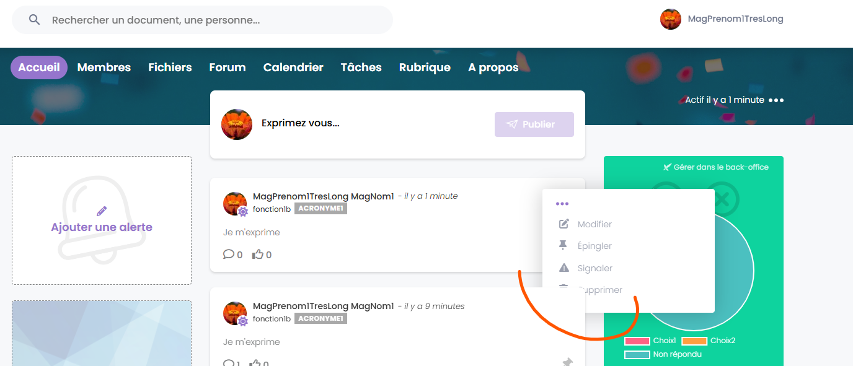Select Modifier from post menu
This screenshot has width=853, height=366.
[x=594, y=224]
